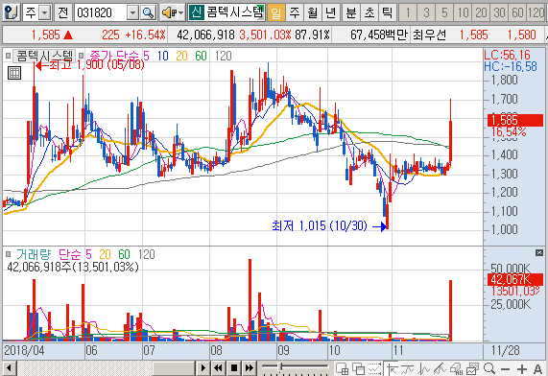This screenshot has height=376, width=548.
Task: Choose interval 20 button
Action: [x=481, y=13]
